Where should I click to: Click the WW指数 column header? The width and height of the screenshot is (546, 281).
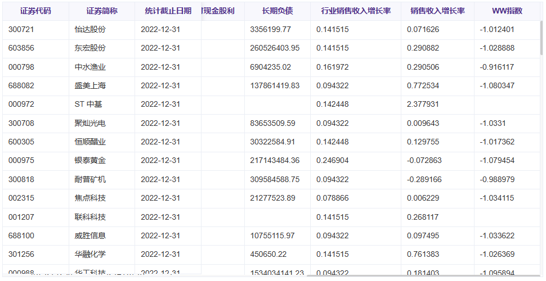pos(507,11)
